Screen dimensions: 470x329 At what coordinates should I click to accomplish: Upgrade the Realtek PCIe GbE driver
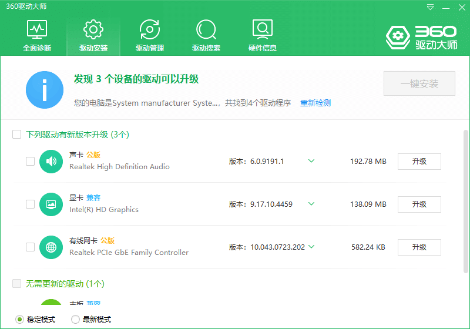[419, 247]
